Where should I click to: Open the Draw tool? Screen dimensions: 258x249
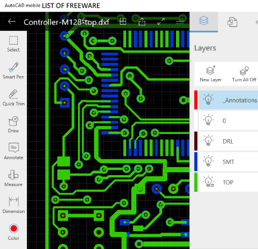[13, 125]
